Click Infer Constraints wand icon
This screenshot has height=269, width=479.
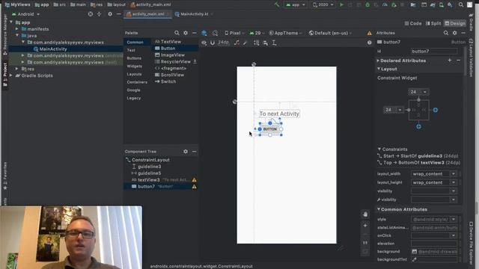(x=245, y=43)
